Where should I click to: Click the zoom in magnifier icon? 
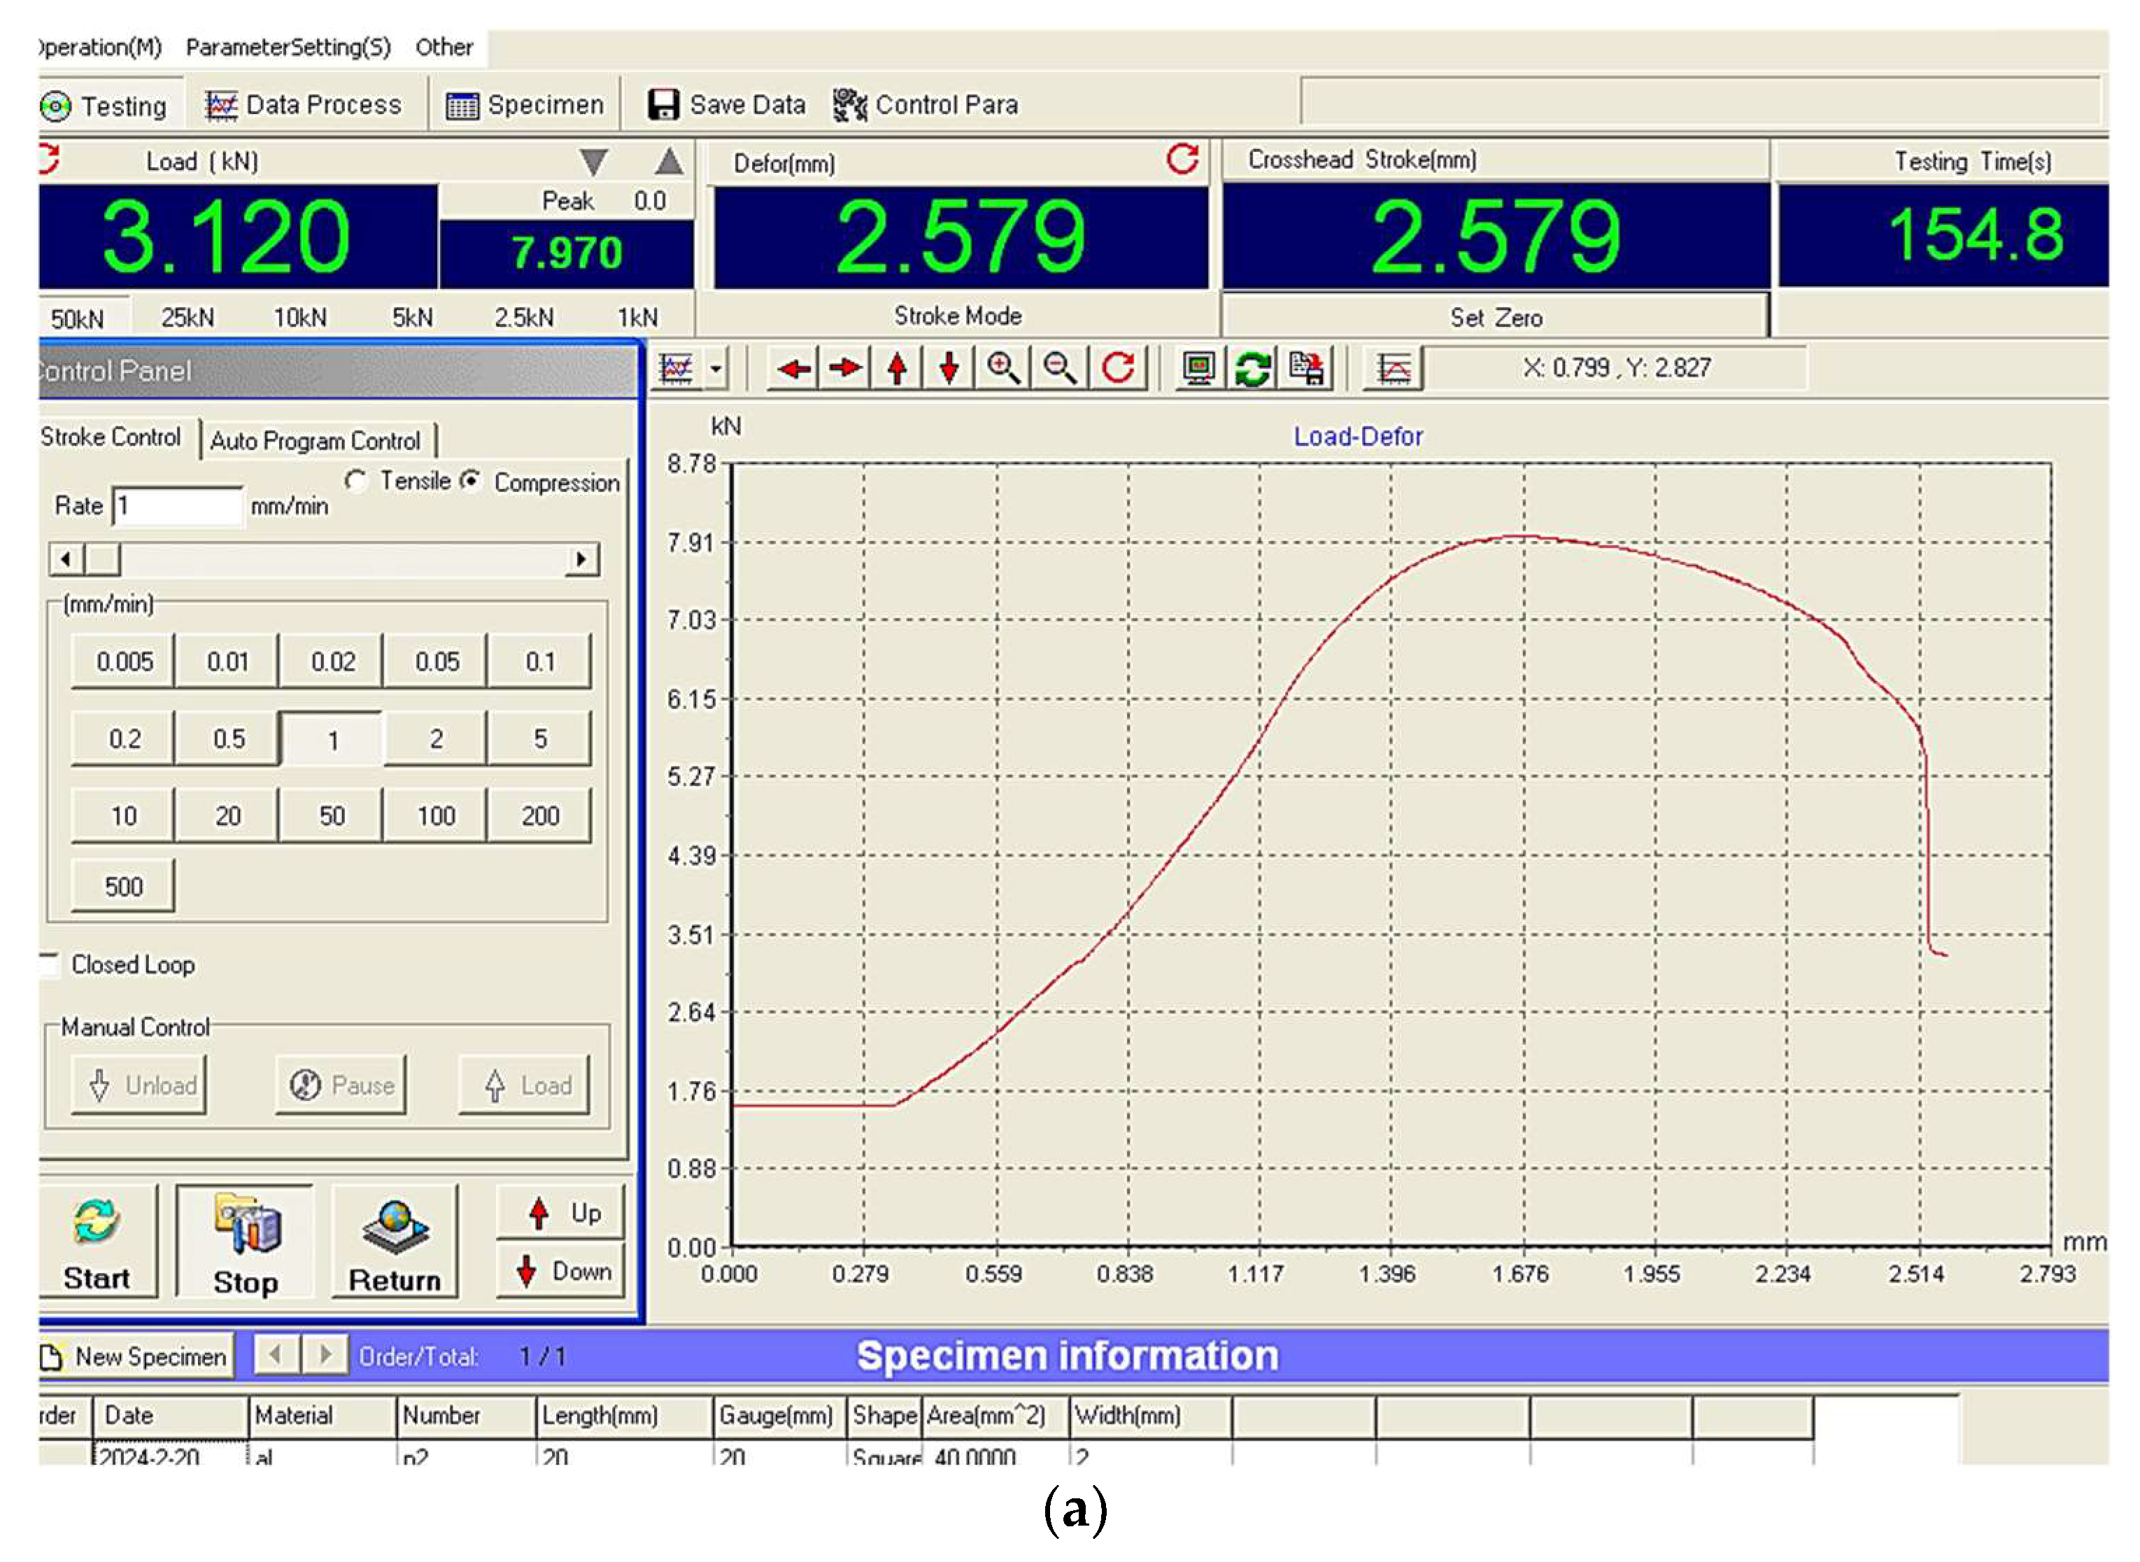1003,368
